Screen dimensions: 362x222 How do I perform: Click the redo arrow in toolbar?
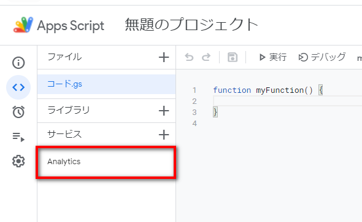click(206, 57)
